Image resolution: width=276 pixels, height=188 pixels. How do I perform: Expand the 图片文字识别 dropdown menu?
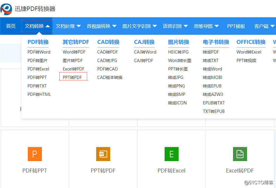(x=139, y=26)
